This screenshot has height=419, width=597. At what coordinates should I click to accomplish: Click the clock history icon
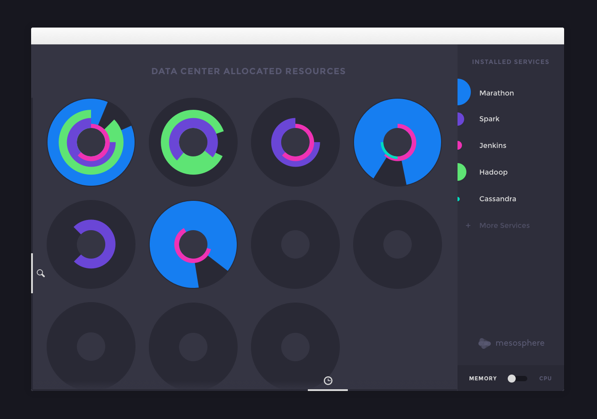[328, 380]
